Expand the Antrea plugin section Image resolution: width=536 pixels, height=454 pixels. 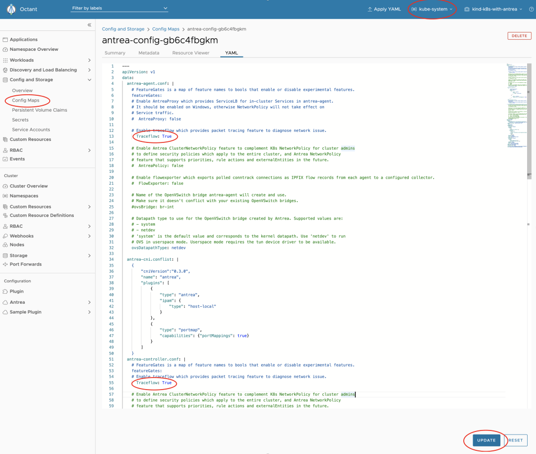tap(90, 303)
